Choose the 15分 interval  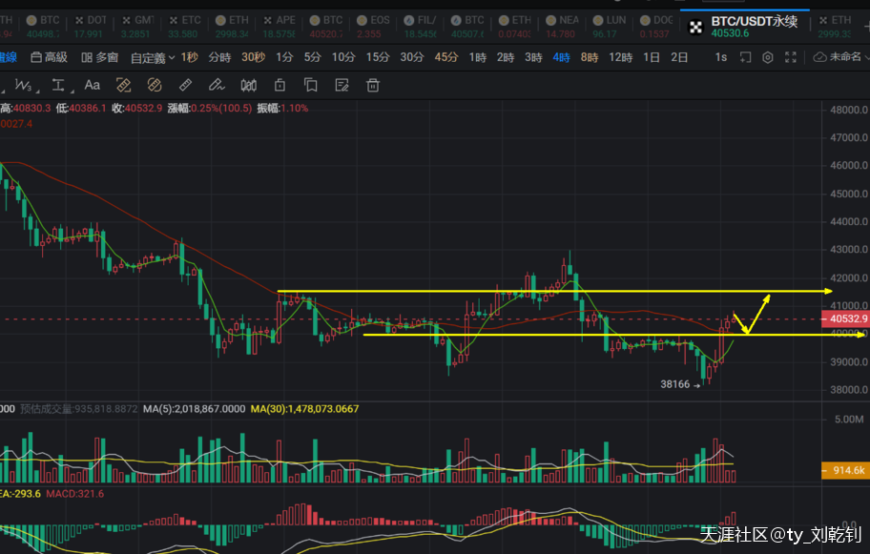tap(378, 57)
